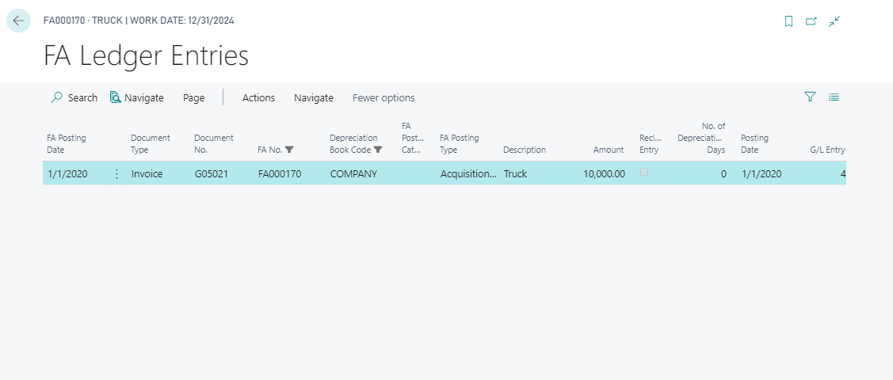Open the Actions menu
893x380 pixels.
pyautogui.click(x=258, y=98)
